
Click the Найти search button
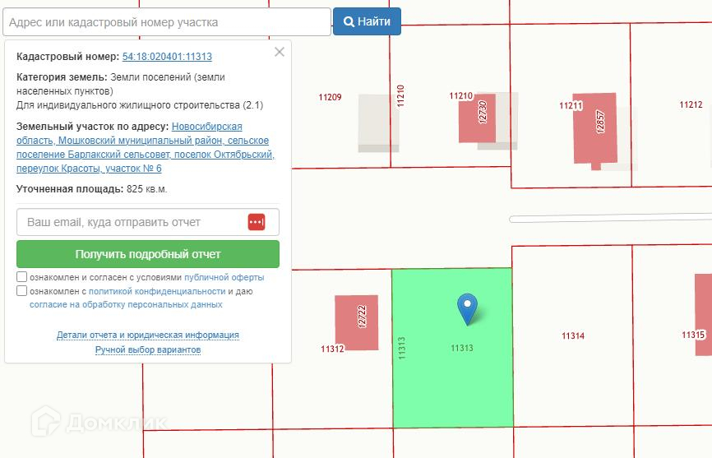(367, 21)
